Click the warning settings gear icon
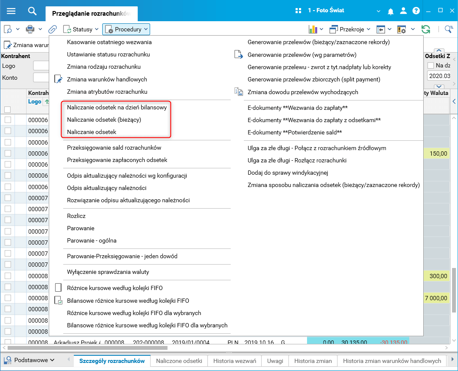 pyautogui.click(x=402, y=29)
